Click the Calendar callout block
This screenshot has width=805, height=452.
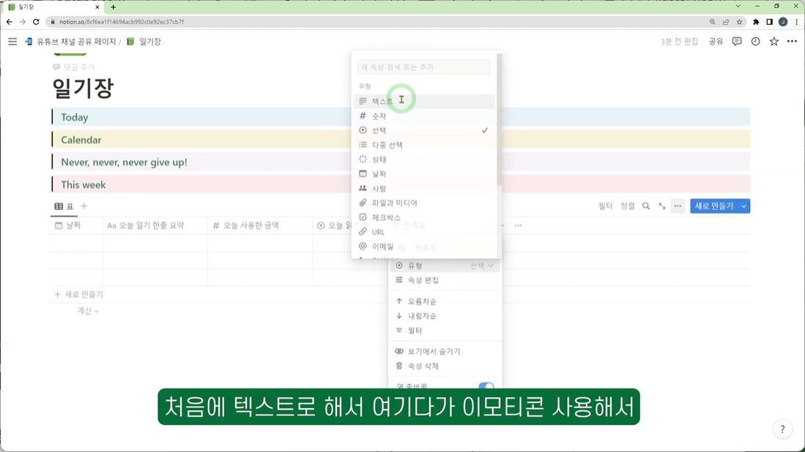[401, 140]
